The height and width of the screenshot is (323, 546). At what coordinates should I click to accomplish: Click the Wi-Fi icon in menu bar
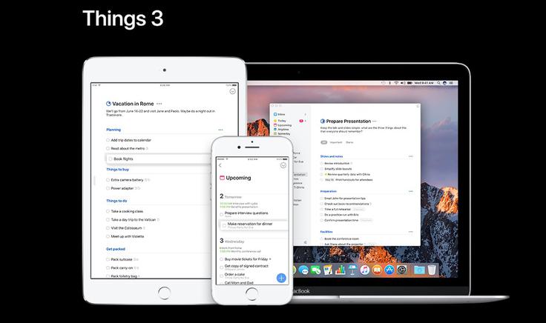(396, 83)
